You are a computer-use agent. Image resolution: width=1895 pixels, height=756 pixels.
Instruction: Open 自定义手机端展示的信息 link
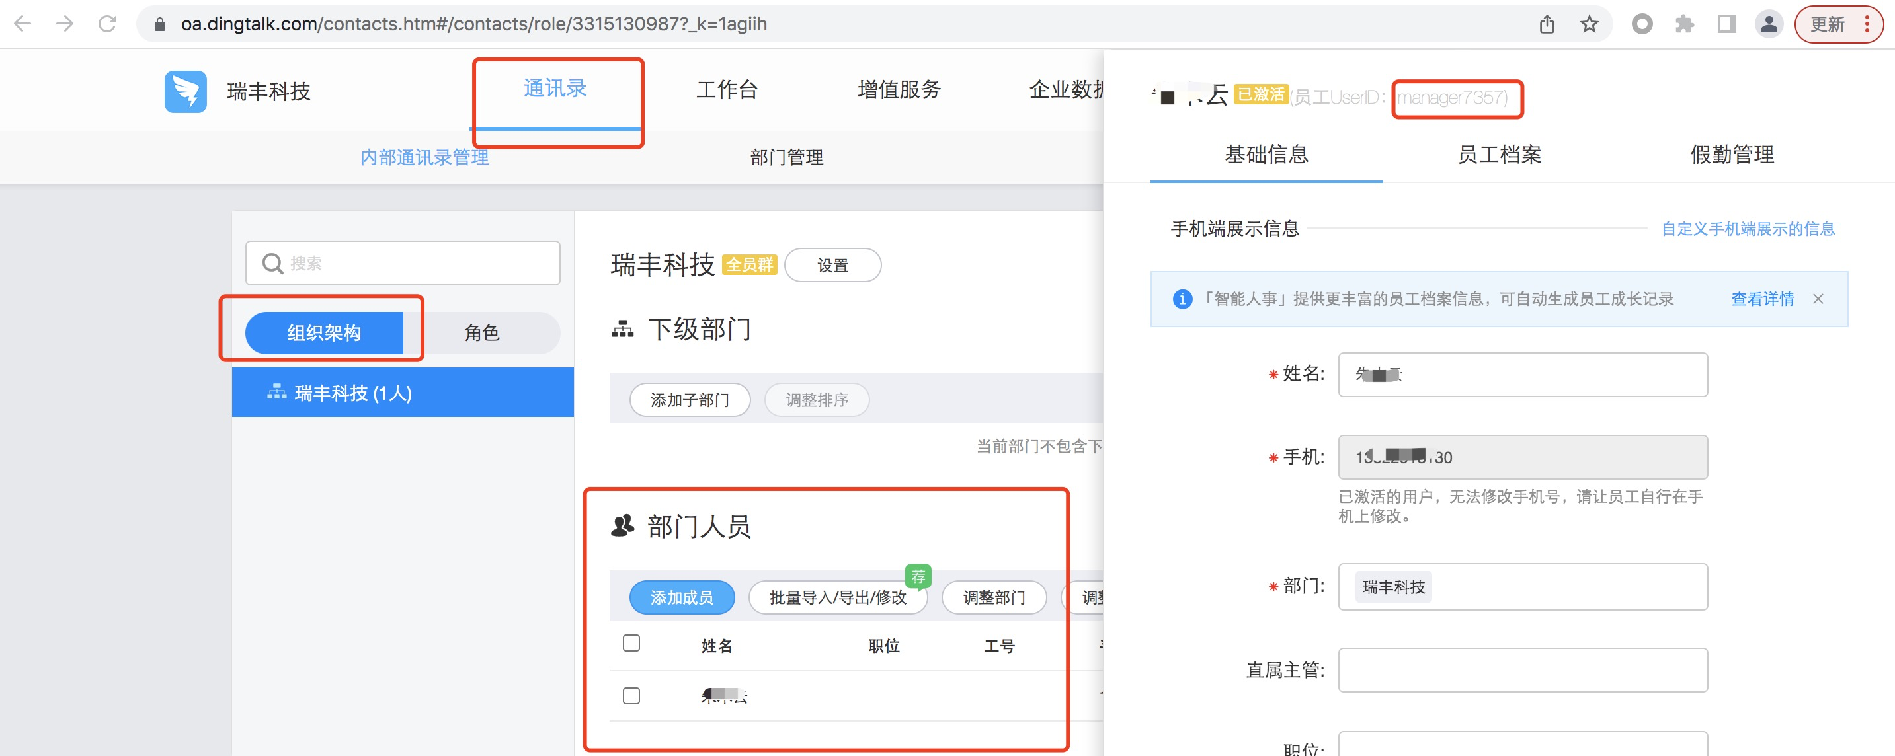coord(1747,229)
